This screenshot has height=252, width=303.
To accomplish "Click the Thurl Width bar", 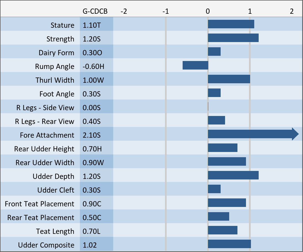I will coord(229,79).
